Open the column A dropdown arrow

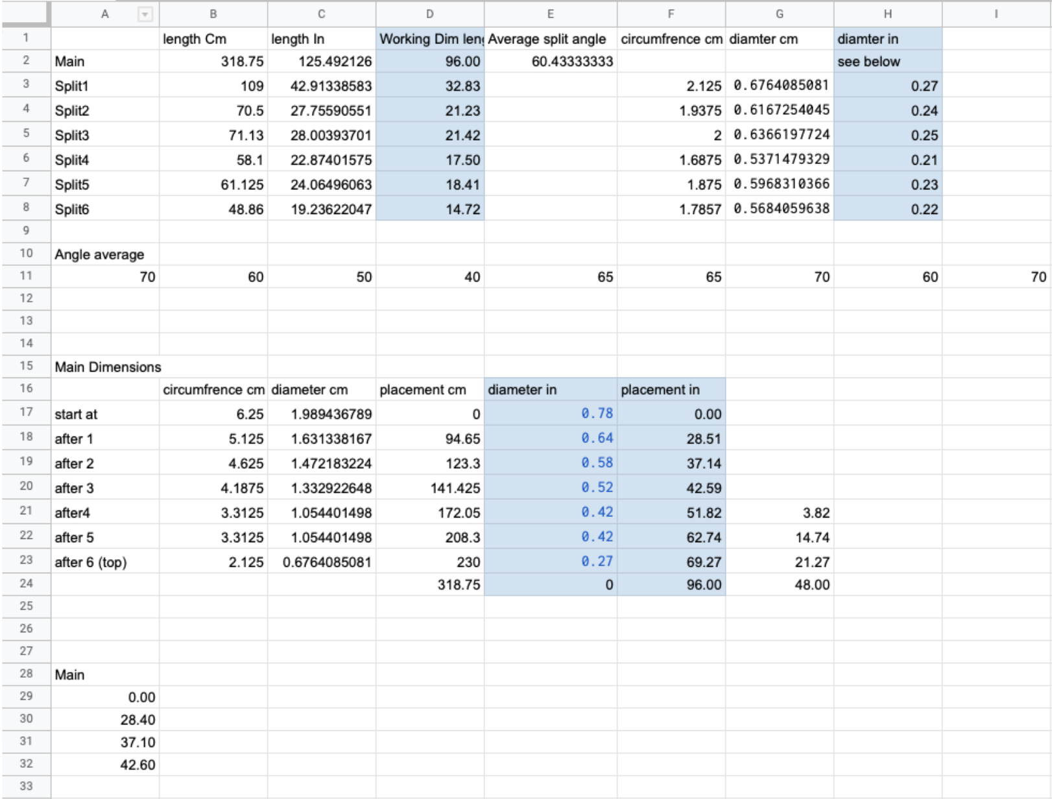pos(145,14)
